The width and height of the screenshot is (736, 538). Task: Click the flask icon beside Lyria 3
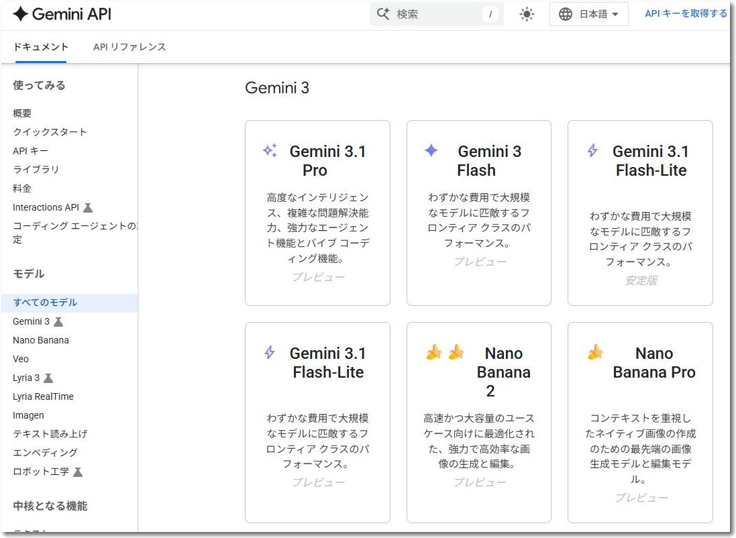[48, 378]
